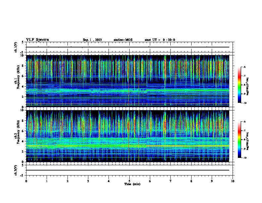Click the "Time (min)" axis label

132,184
